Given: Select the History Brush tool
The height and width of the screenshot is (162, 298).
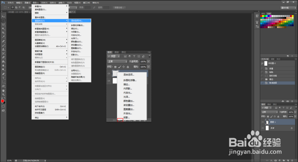Looking at the screenshot, I should pyautogui.click(x=3, y=53).
